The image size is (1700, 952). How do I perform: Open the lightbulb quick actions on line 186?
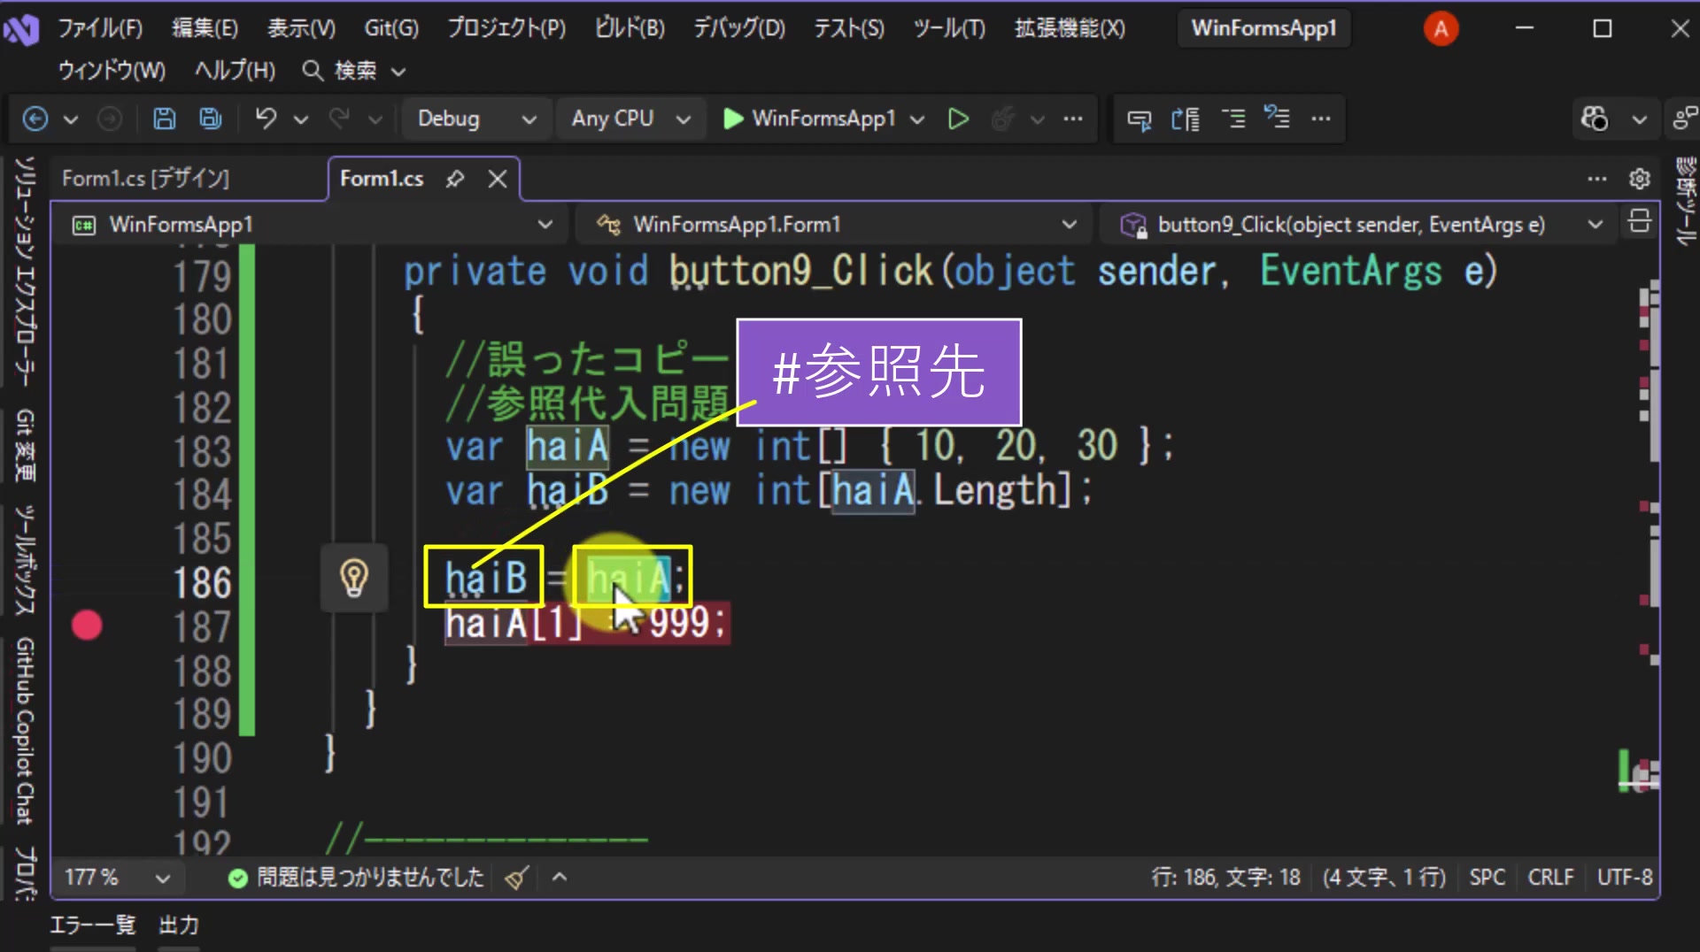tap(354, 579)
